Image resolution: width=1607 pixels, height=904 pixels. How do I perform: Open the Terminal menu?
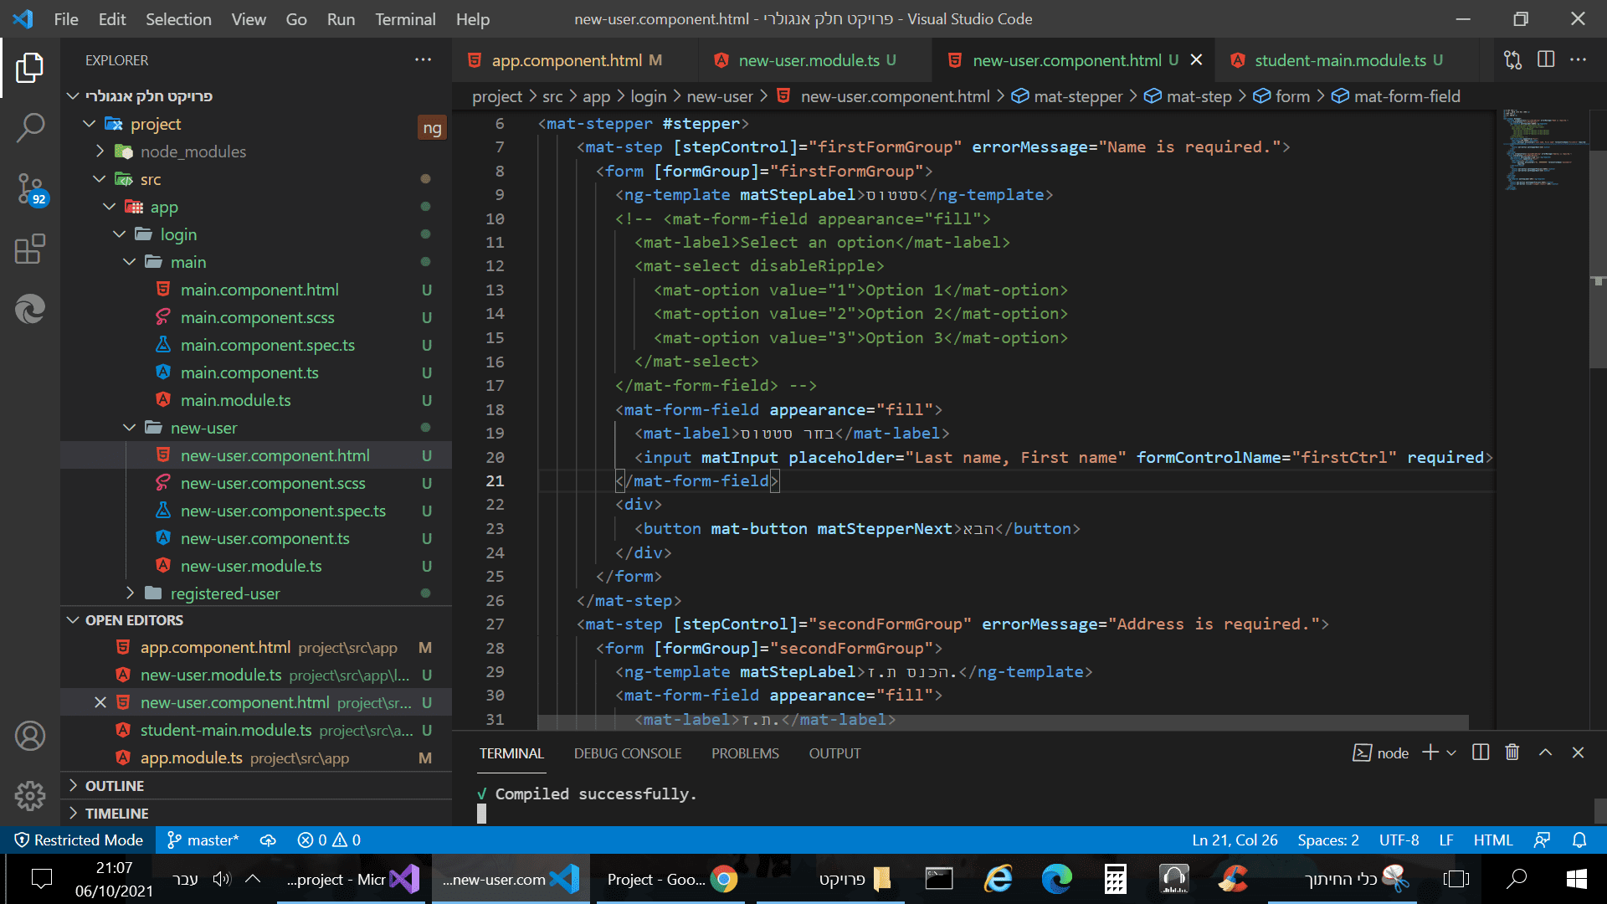(x=404, y=18)
